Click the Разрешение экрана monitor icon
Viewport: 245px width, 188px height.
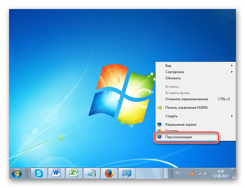159,125
